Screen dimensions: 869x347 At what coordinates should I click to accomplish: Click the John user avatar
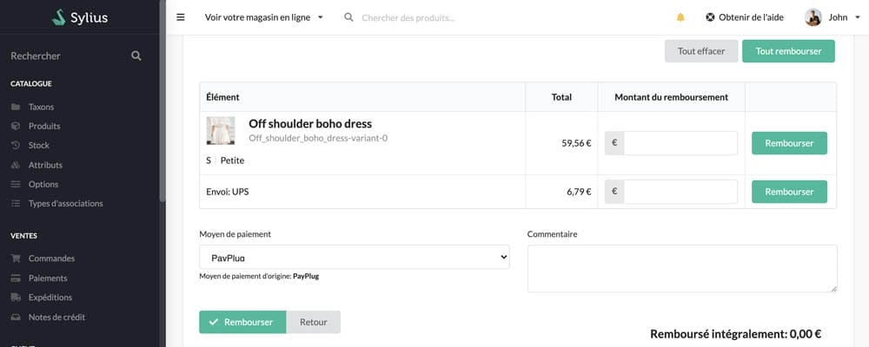(x=813, y=17)
